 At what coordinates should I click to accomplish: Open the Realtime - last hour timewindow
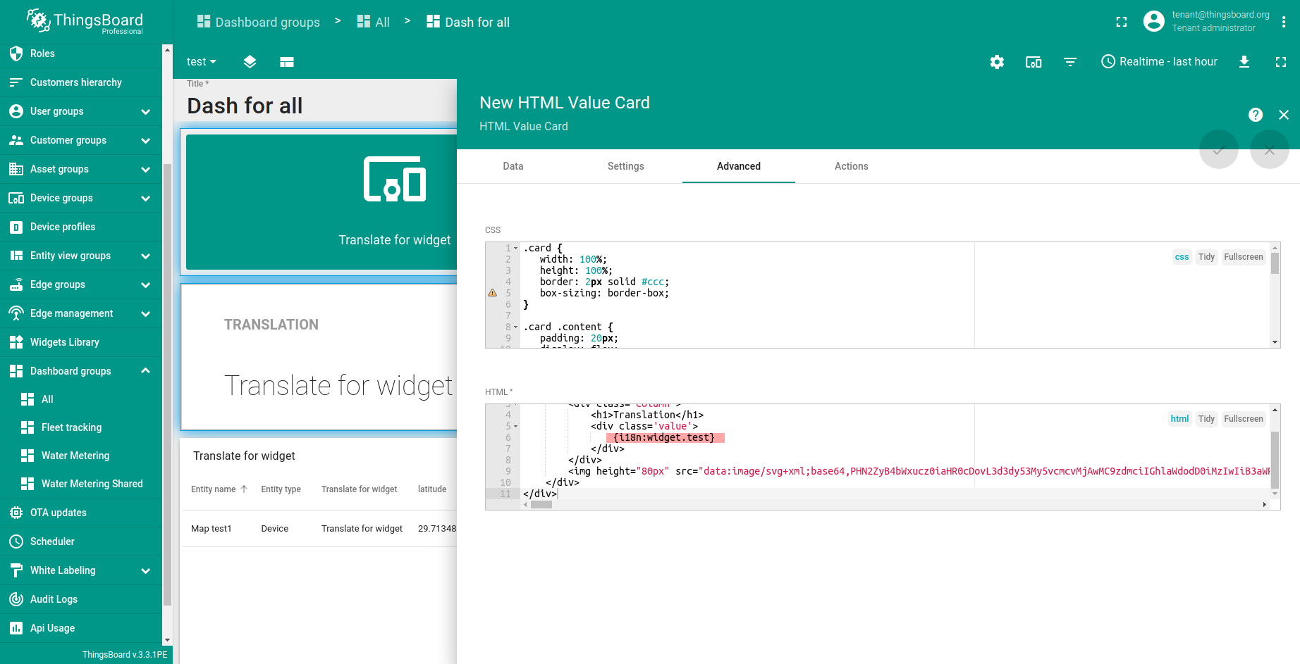click(x=1160, y=62)
